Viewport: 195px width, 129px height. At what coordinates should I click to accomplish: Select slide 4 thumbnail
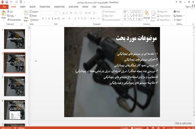pyautogui.click(x=15, y=110)
